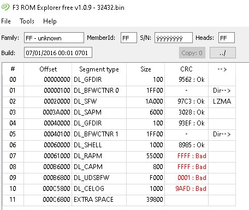
Task: Click the CRC column header
Action: tap(186, 69)
